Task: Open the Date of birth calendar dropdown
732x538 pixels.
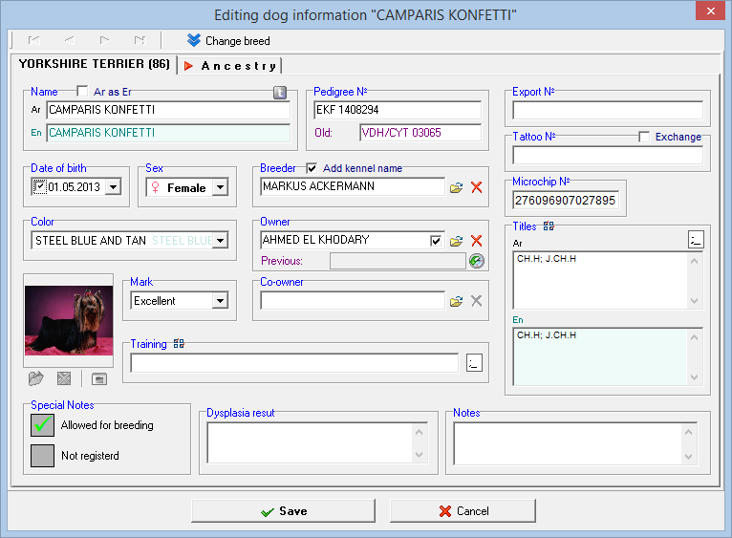Action: coord(113,187)
